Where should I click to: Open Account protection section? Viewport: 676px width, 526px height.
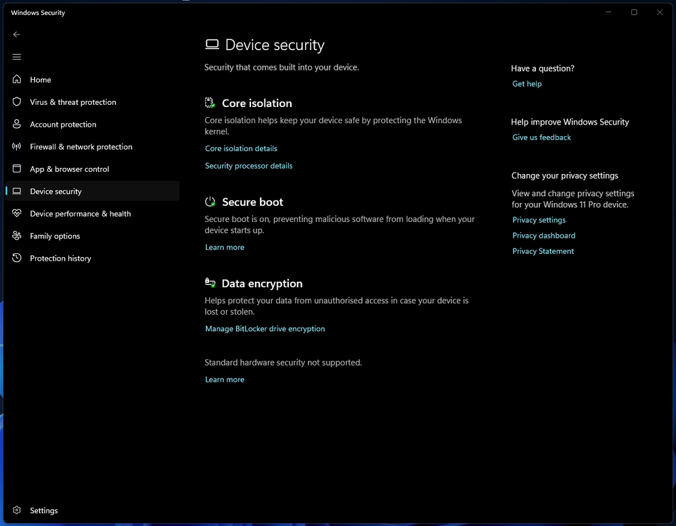93,124
